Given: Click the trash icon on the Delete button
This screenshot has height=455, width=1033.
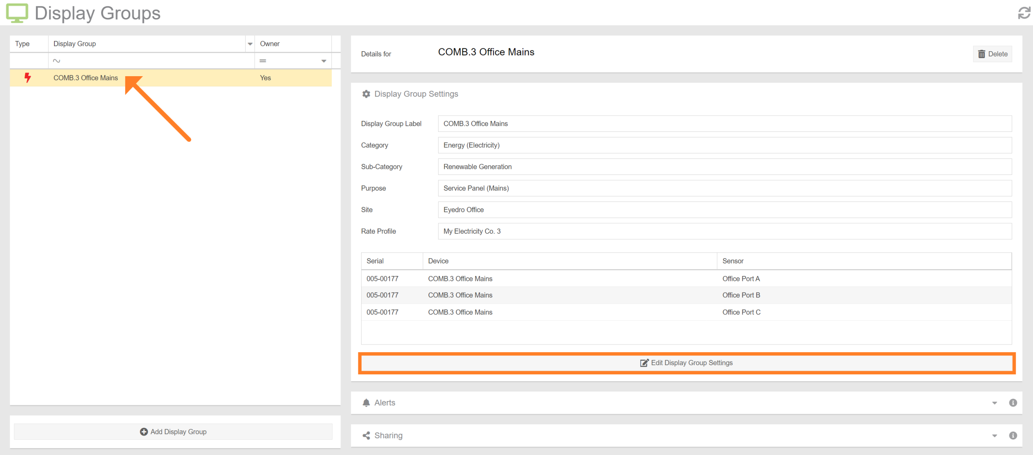Looking at the screenshot, I should pos(982,54).
